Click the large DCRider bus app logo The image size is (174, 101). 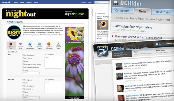click(x=103, y=51)
